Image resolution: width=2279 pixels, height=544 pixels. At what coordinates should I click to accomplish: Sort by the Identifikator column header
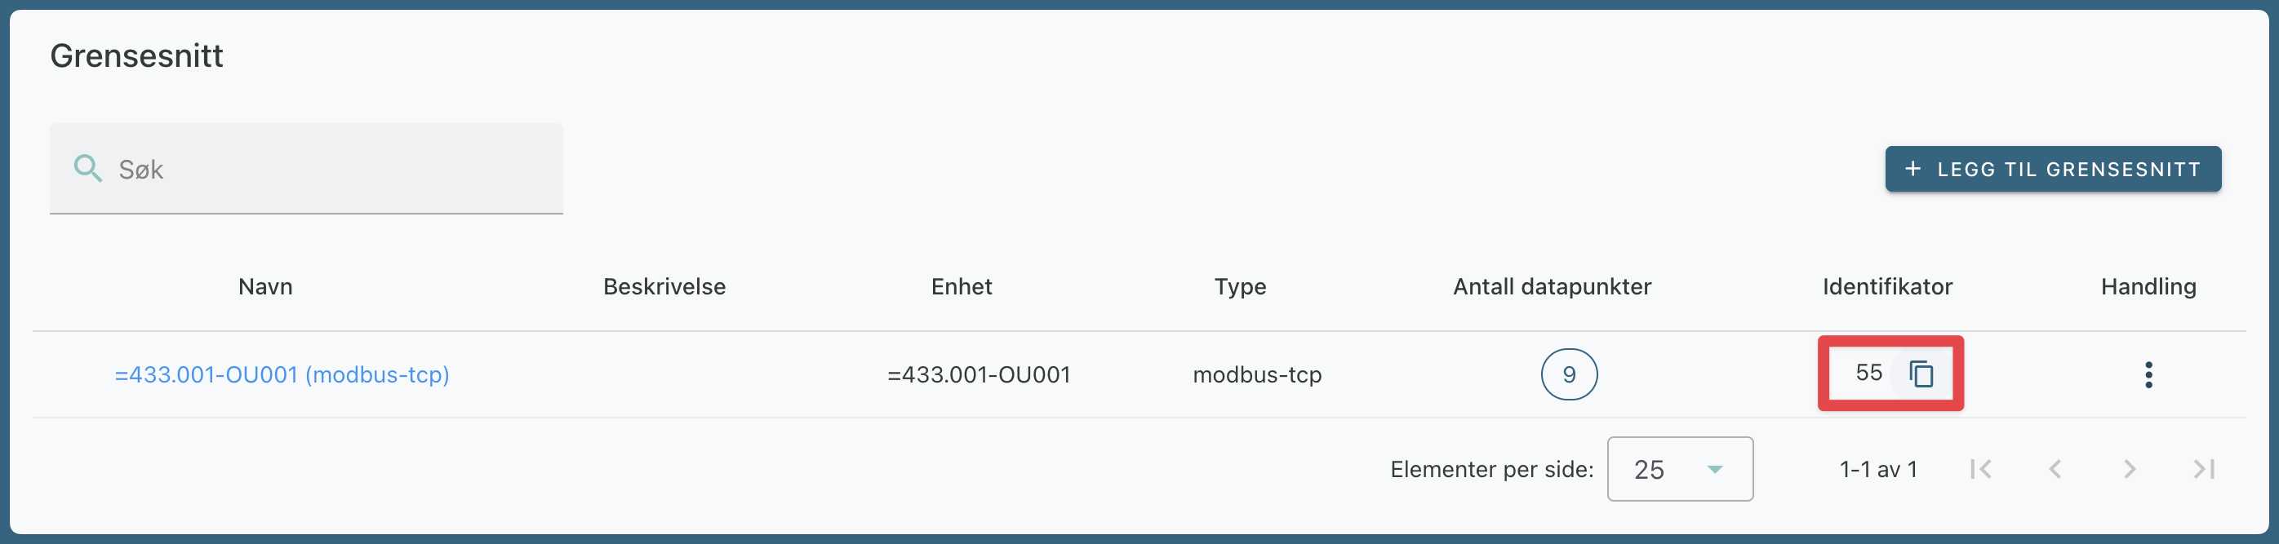[x=1887, y=286]
